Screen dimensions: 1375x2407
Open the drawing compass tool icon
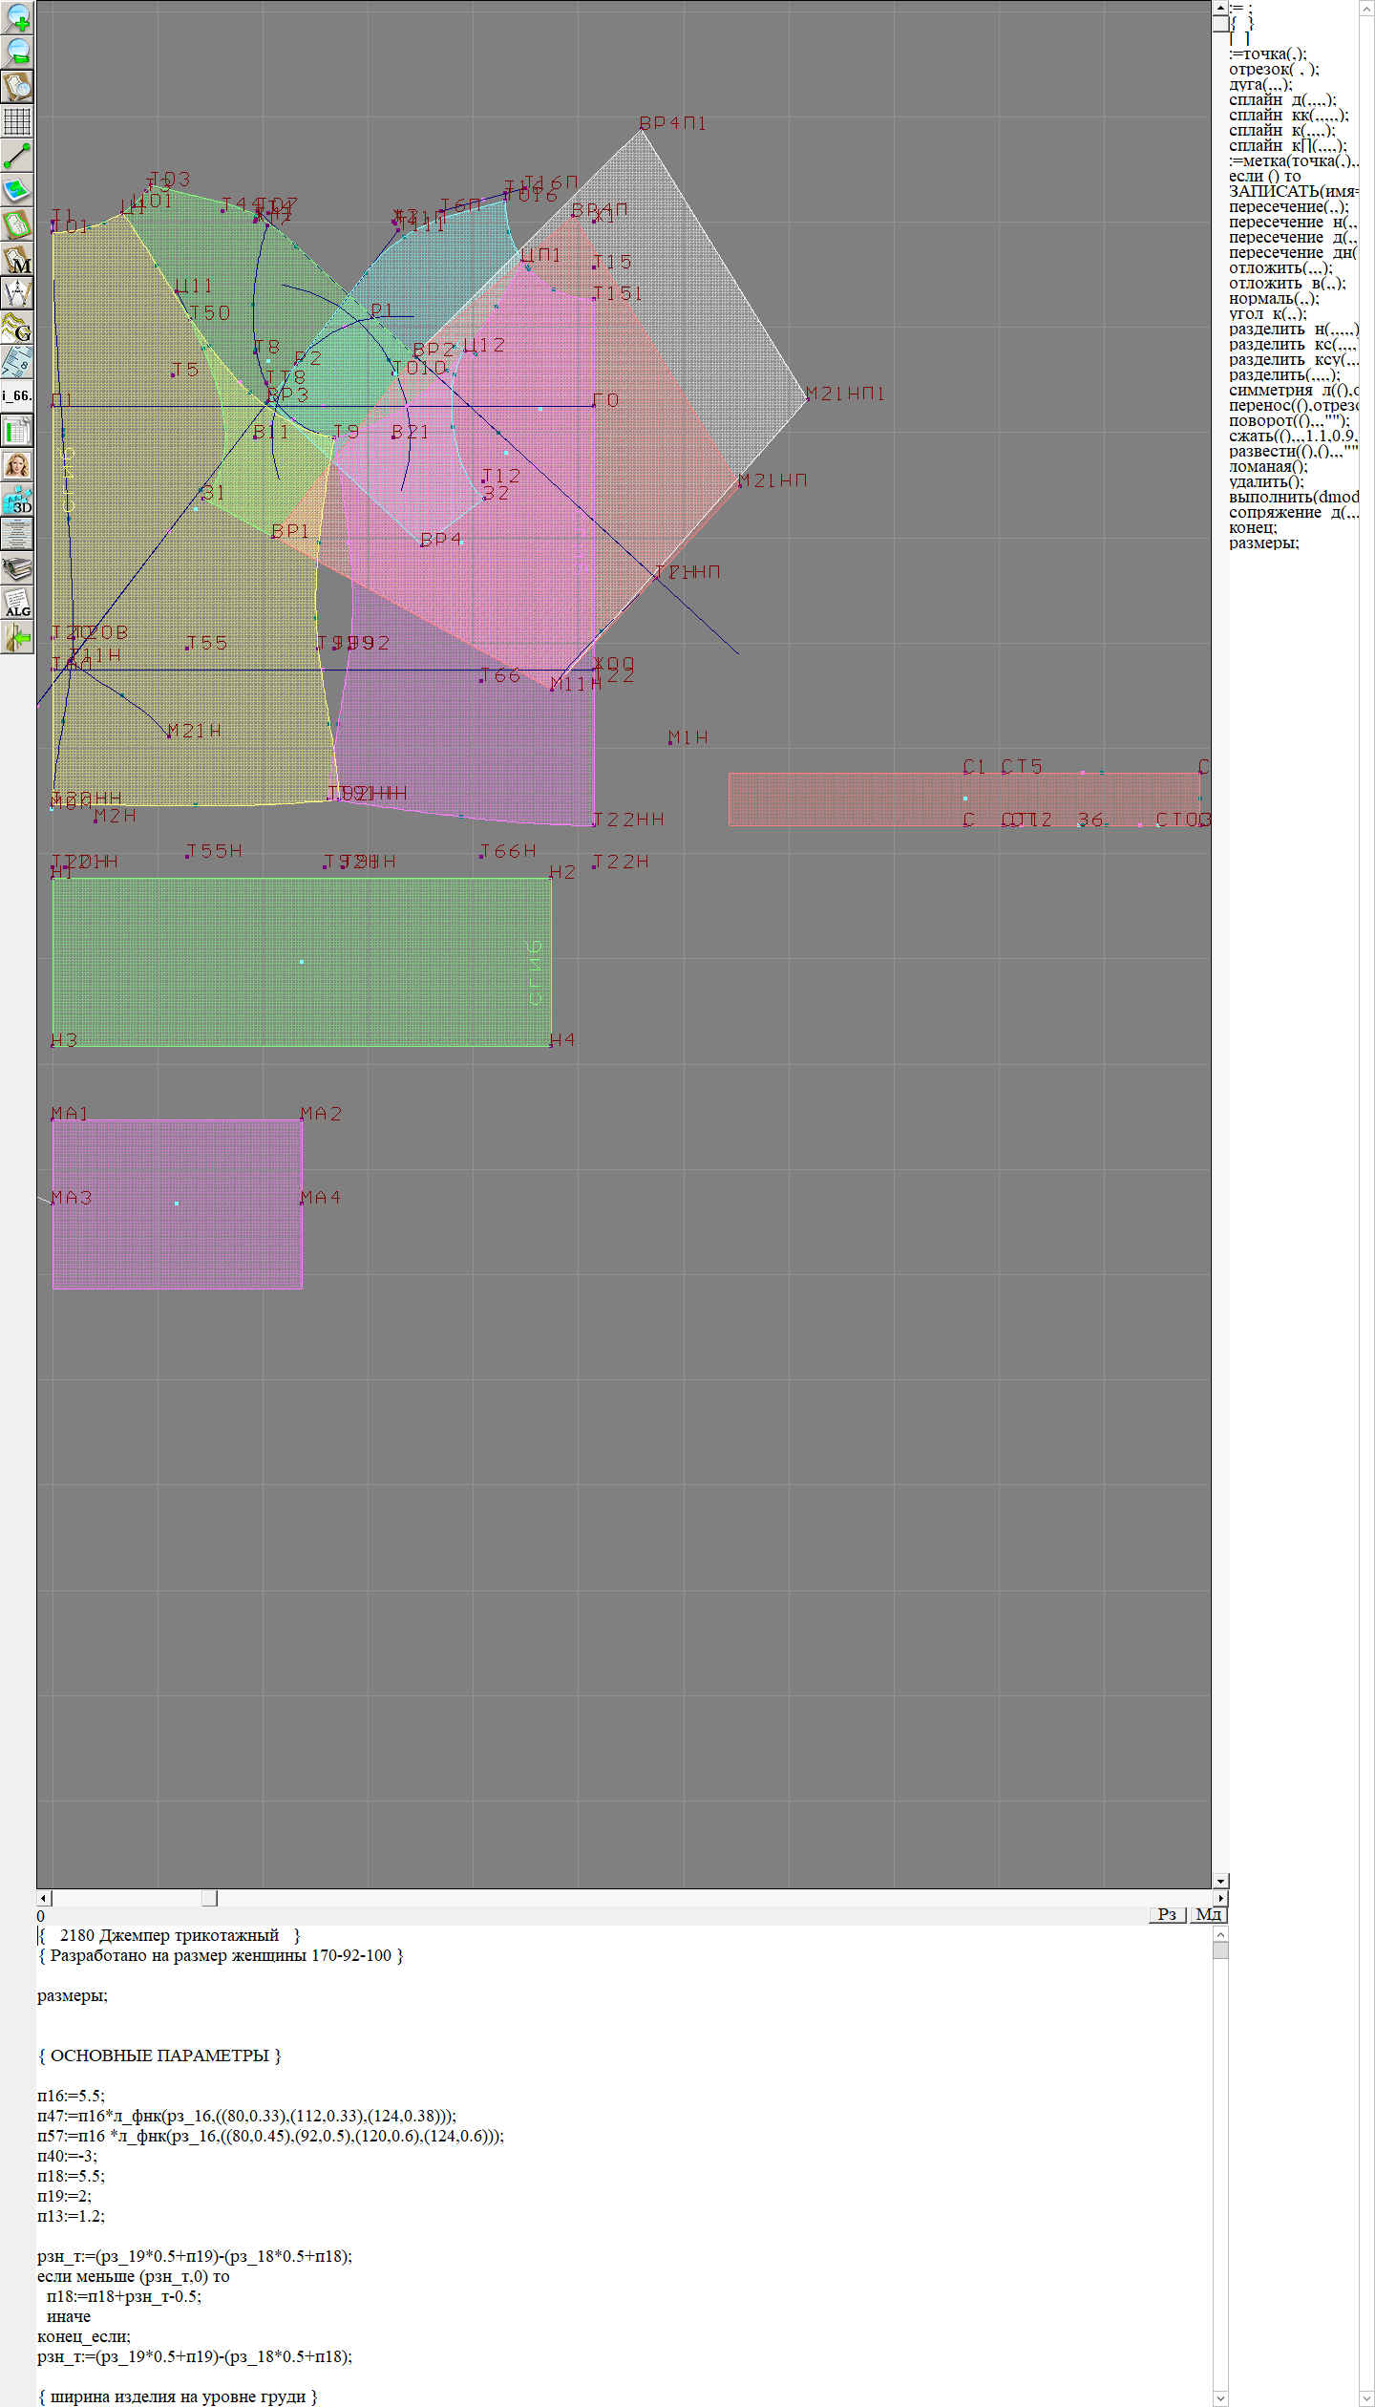coord(17,293)
